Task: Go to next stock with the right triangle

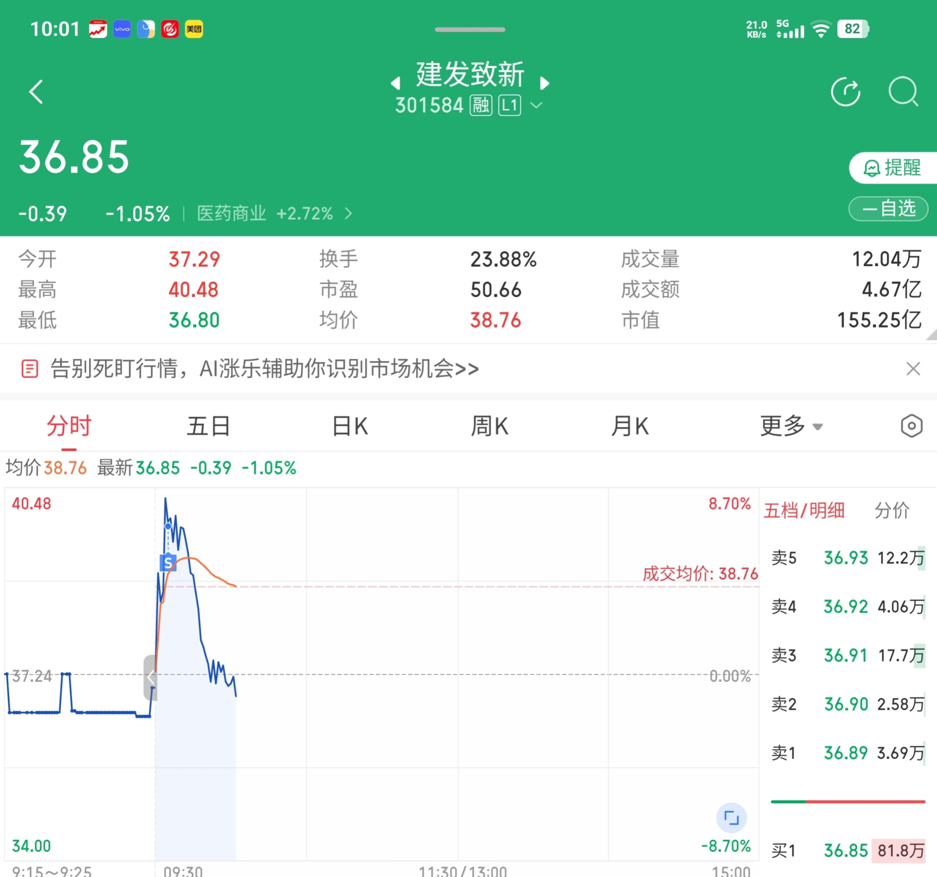Action: (544, 84)
